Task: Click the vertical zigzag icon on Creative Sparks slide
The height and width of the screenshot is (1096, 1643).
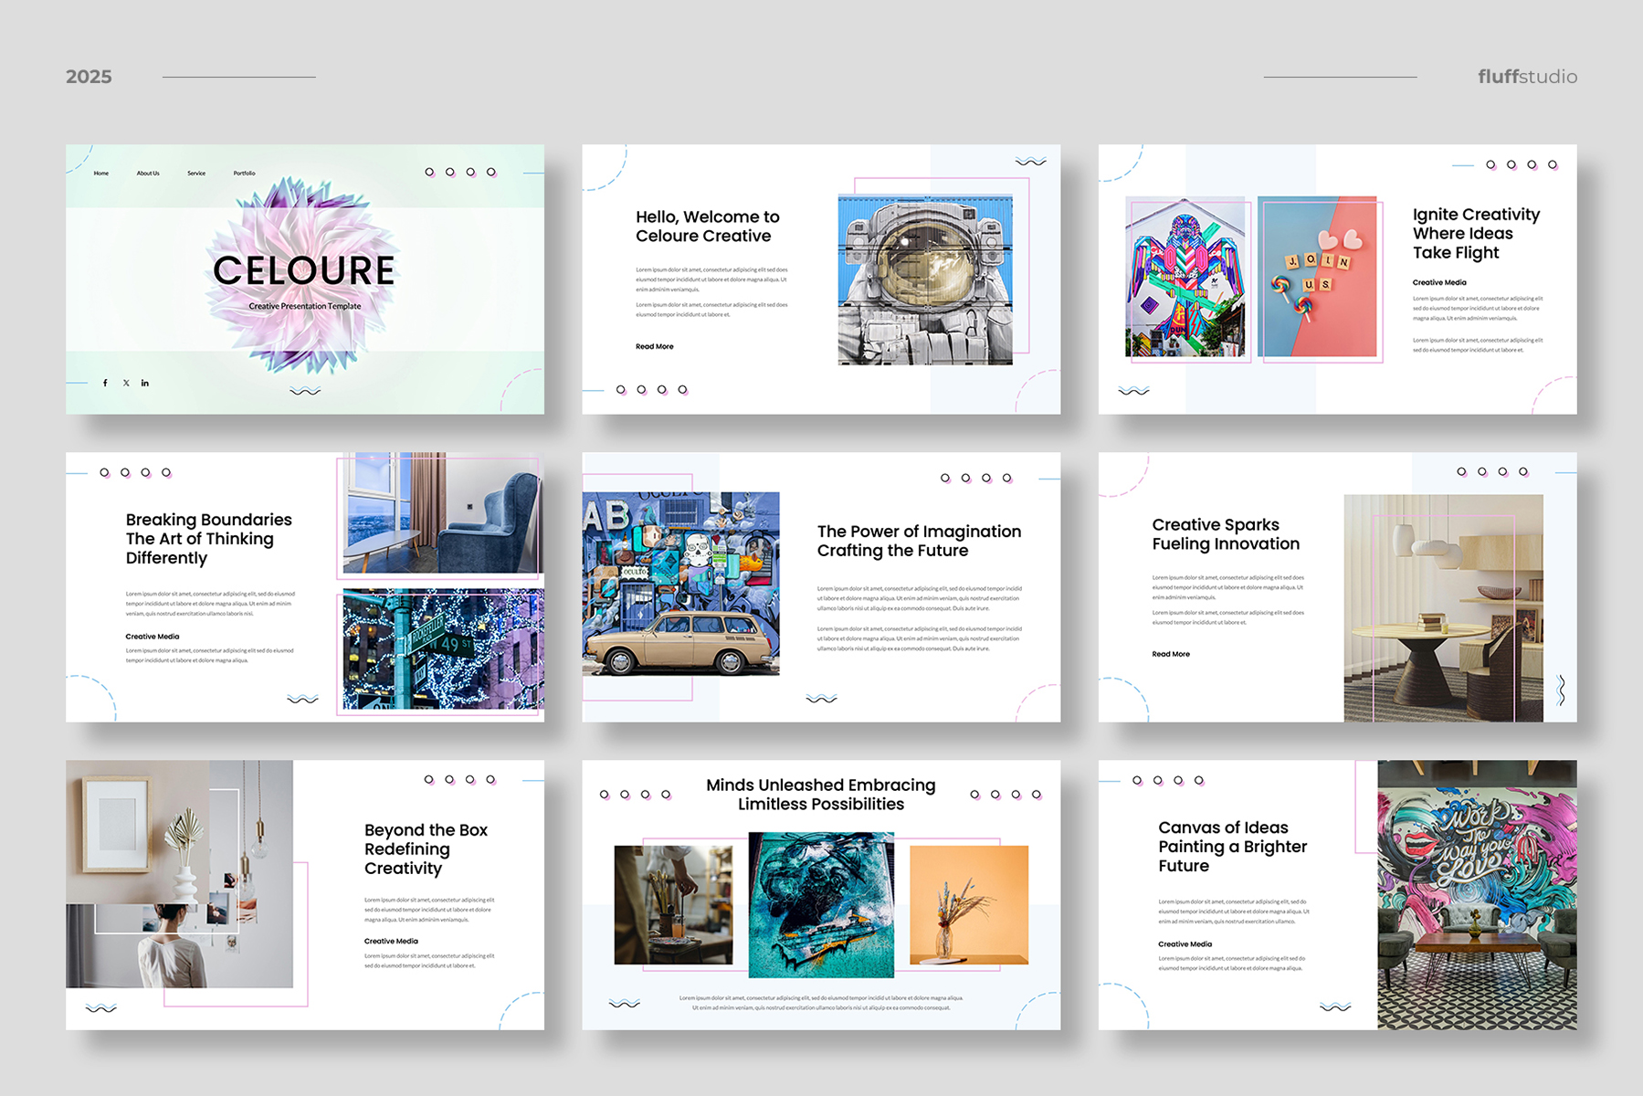Action: 1561,690
